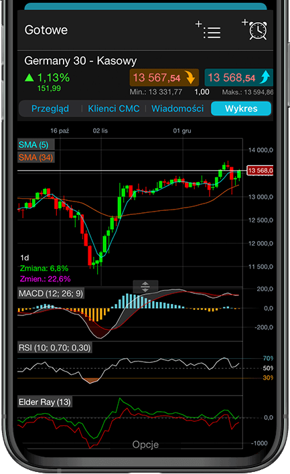
Task: Toggle the SMA (34) indicator label
Action: coord(36,157)
